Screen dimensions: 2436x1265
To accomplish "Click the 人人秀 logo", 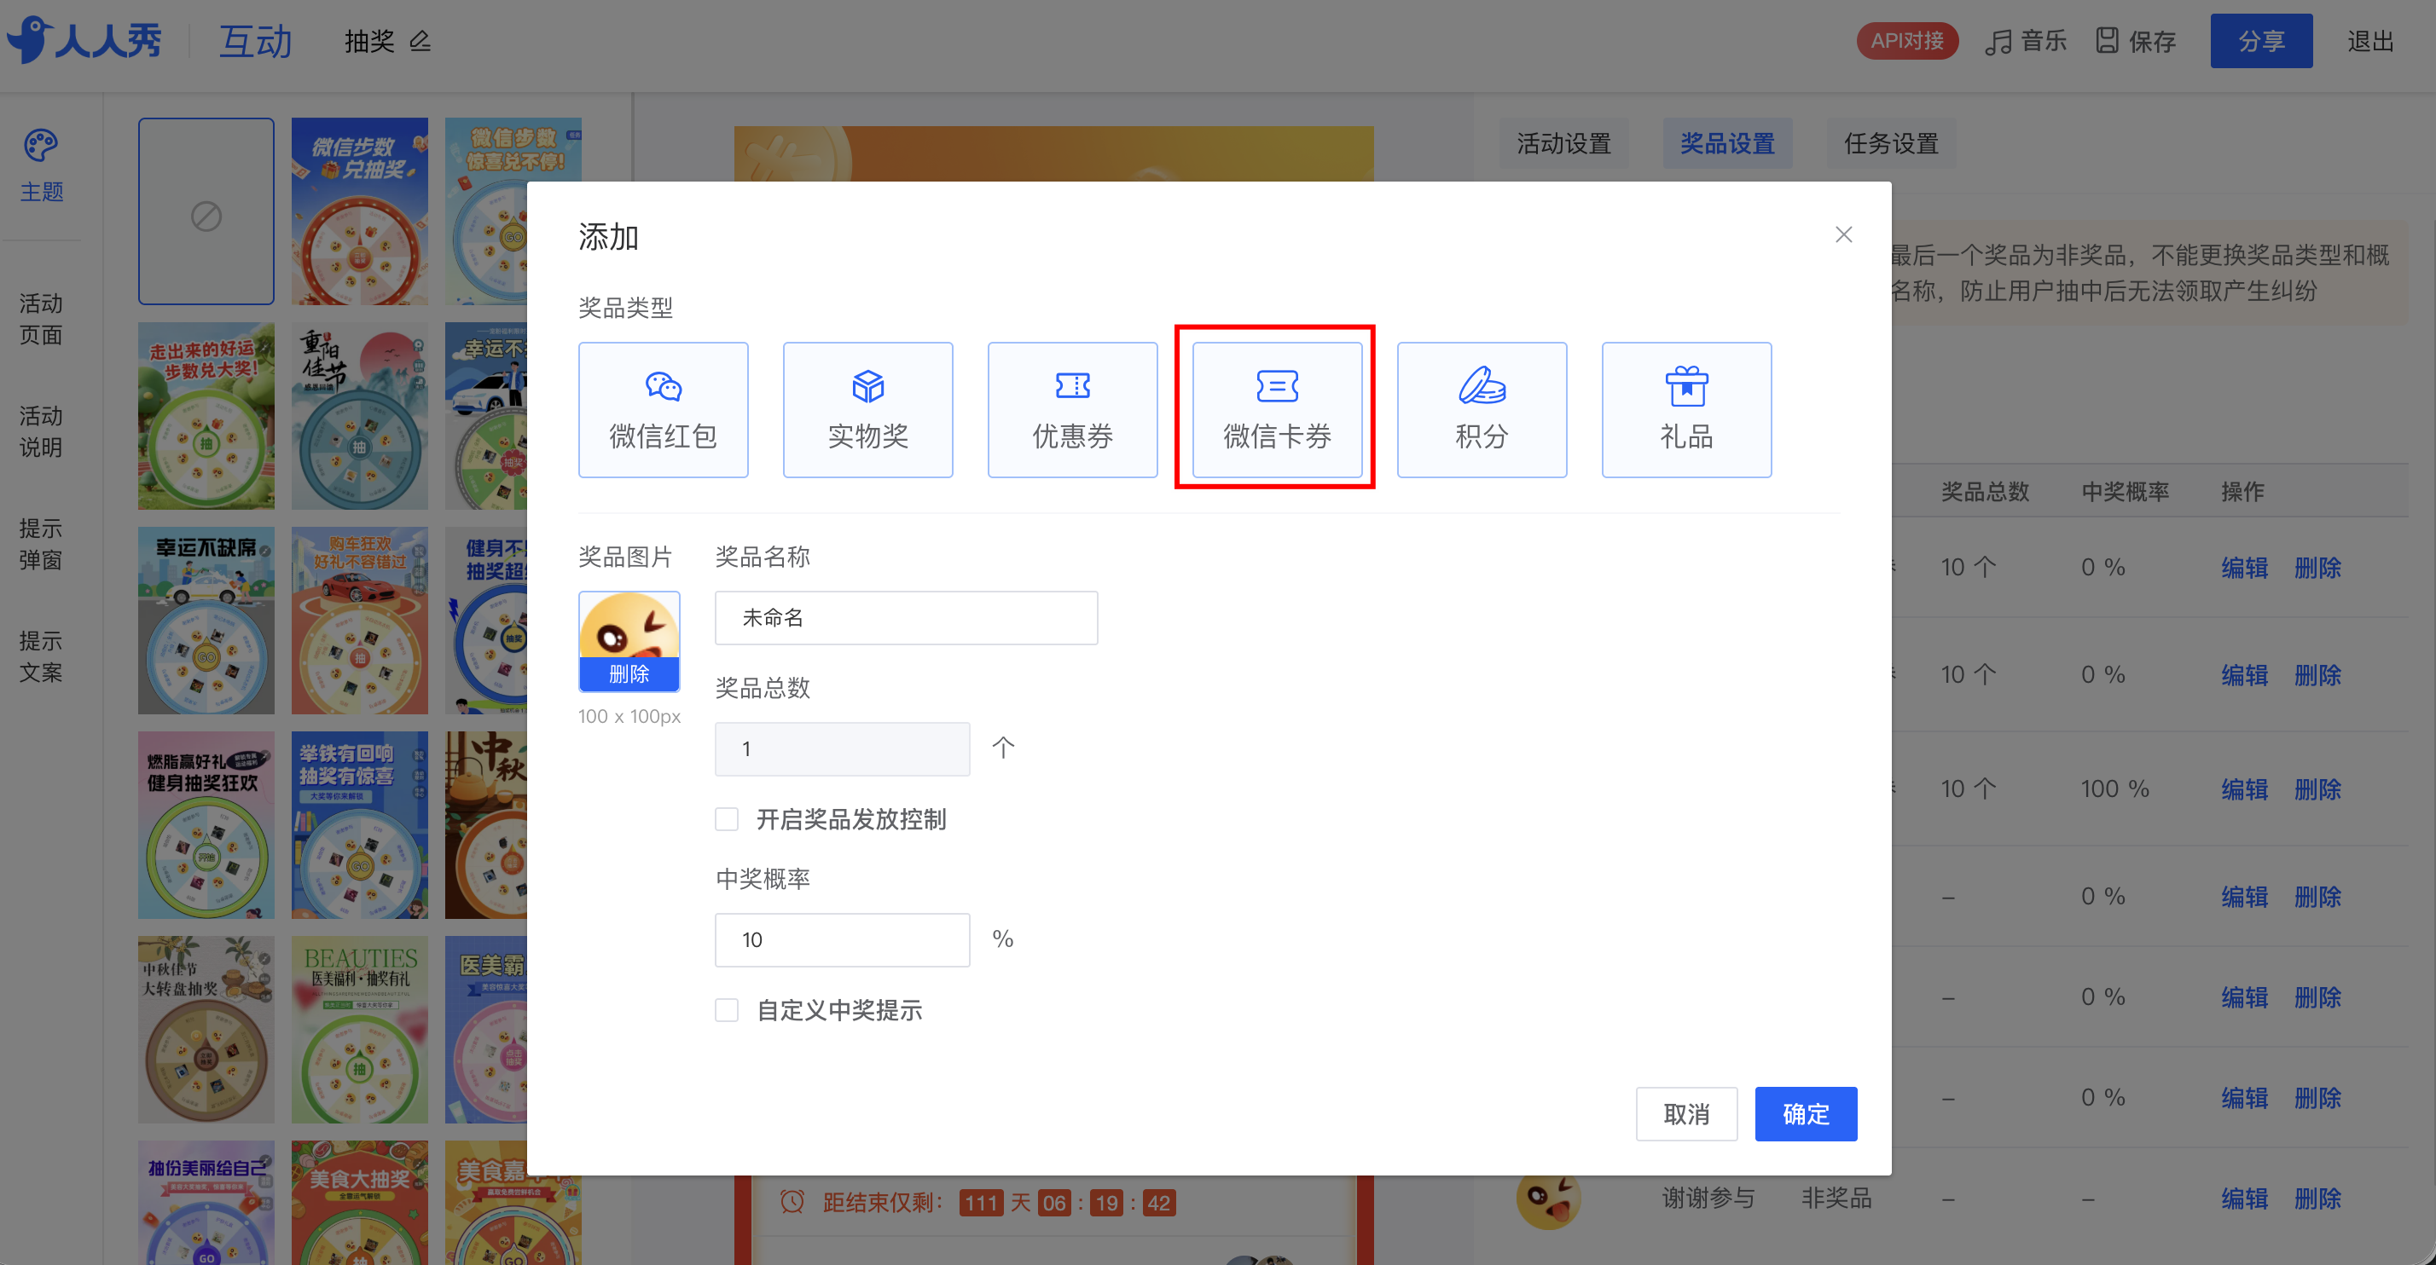I will (84, 41).
